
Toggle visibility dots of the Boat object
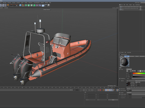[141, 10]
